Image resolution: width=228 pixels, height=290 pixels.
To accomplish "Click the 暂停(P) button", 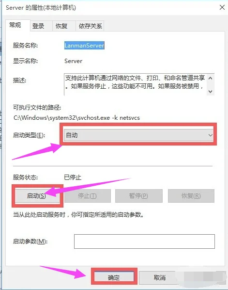I will (139, 195).
